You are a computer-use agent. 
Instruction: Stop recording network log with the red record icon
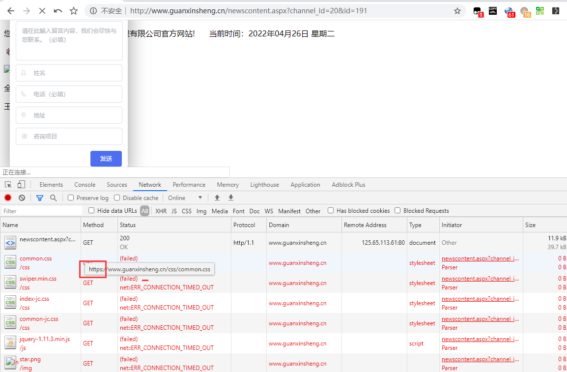(6, 197)
